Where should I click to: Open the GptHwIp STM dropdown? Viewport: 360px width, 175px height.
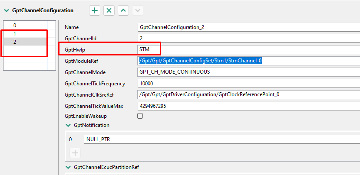click(249, 49)
